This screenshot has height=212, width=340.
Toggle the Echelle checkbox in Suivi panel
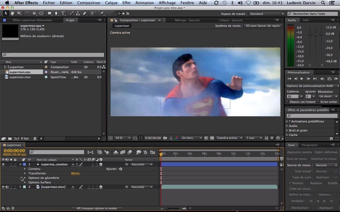click(x=325, y=183)
